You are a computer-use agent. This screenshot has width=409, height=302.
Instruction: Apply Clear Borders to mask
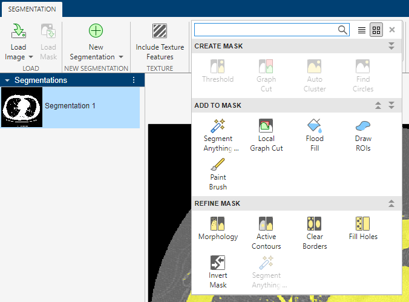point(315,233)
